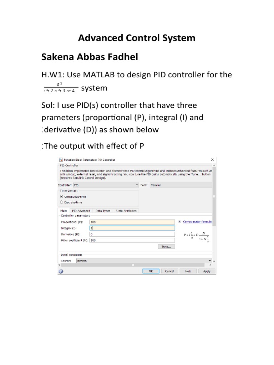Select the Continuous-time radio button

(62, 196)
